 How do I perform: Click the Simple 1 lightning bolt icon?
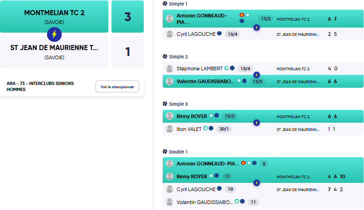tap(257, 28)
